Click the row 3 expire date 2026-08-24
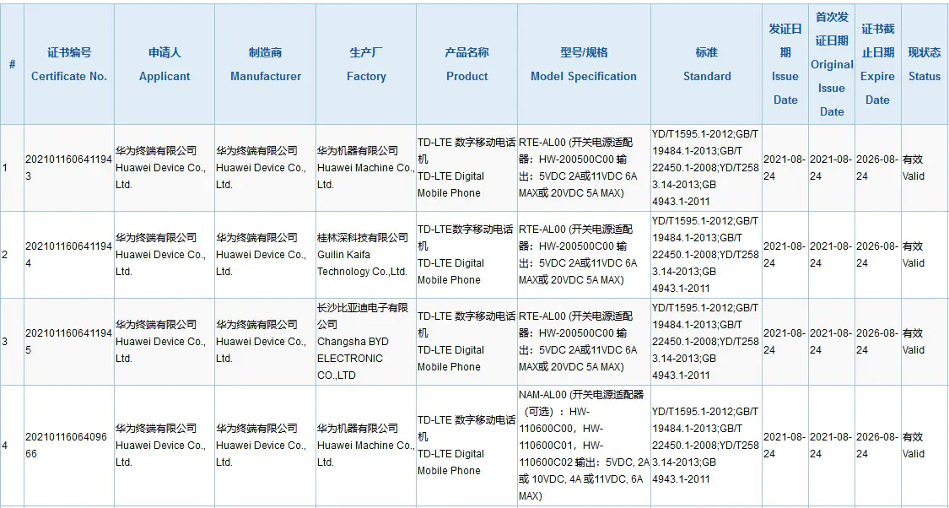 [877, 342]
